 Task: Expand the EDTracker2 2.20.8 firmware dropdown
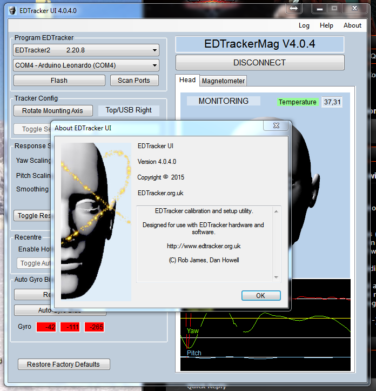(86, 50)
